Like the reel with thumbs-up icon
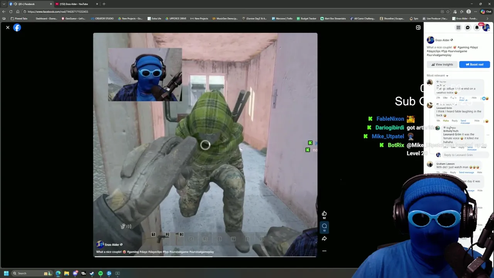The height and width of the screenshot is (278, 494). [324, 214]
